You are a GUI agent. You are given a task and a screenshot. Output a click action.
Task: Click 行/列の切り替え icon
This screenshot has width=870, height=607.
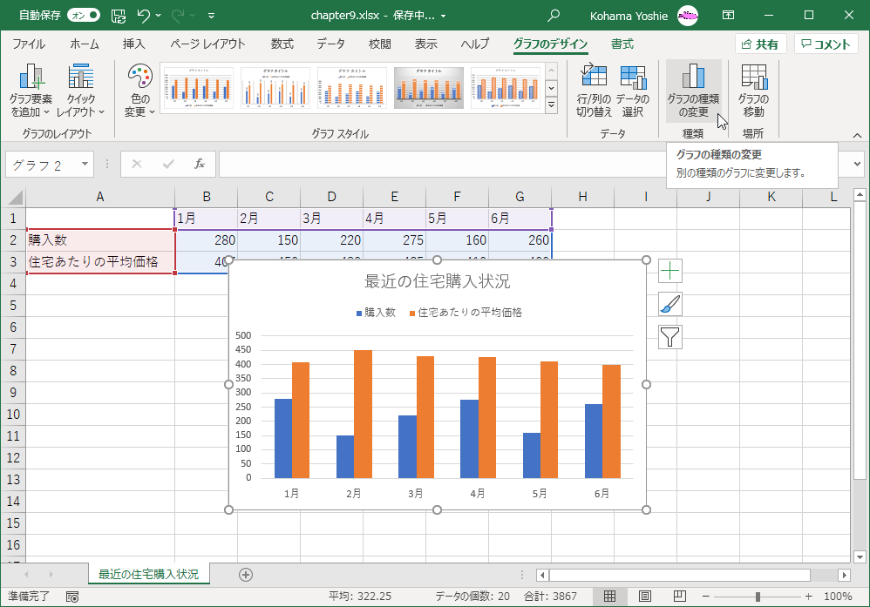pyautogui.click(x=594, y=90)
